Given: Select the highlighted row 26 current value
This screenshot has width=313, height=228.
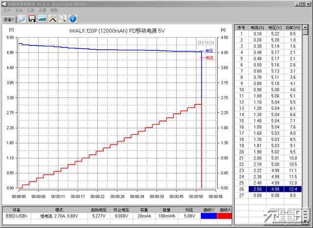Looking at the screenshot, I should pyautogui.click(x=257, y=189).
